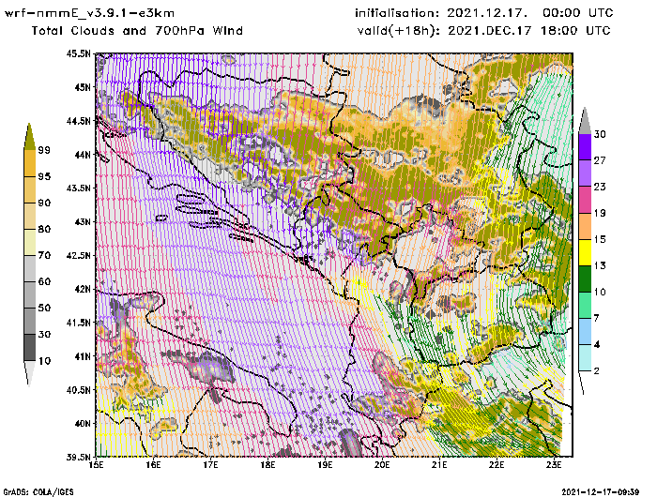Click the '21E' longitude label
The height and width of the screenshot is (497, 657).
point(439,465)
